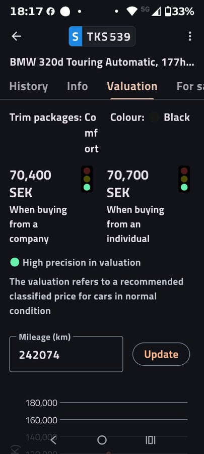Tap the Black colour swatch circle
Viewport: 204px width, 454px height.
tap(155, 118)
